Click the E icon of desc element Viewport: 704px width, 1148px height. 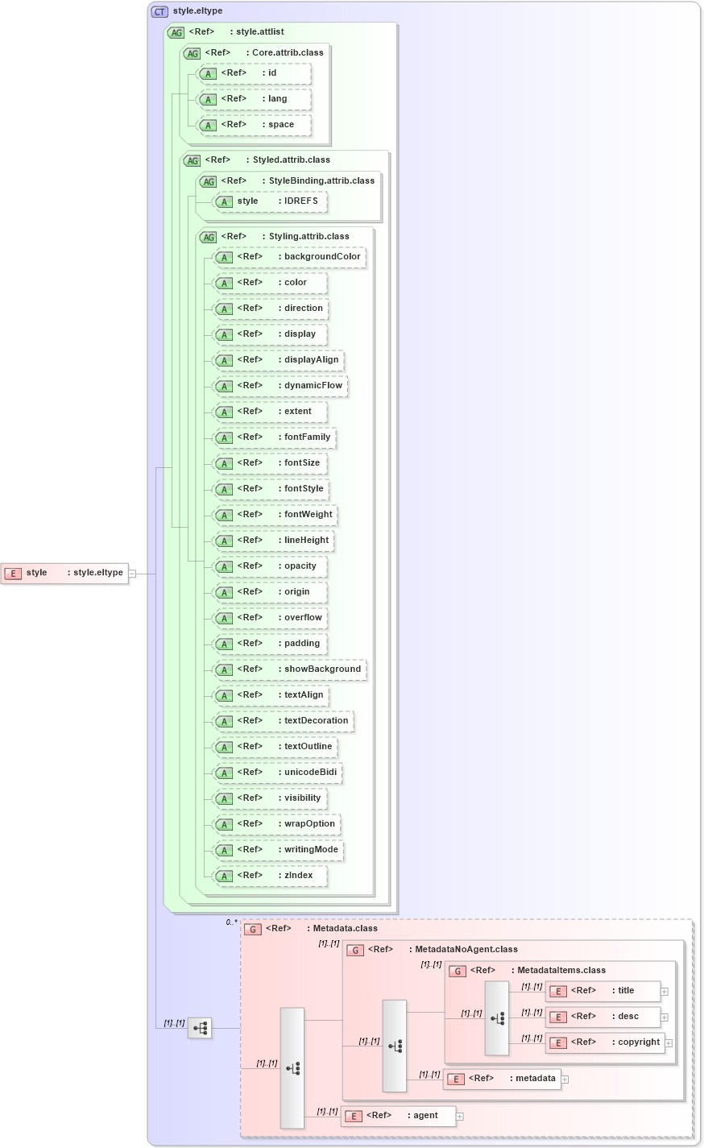point(557,1017)
